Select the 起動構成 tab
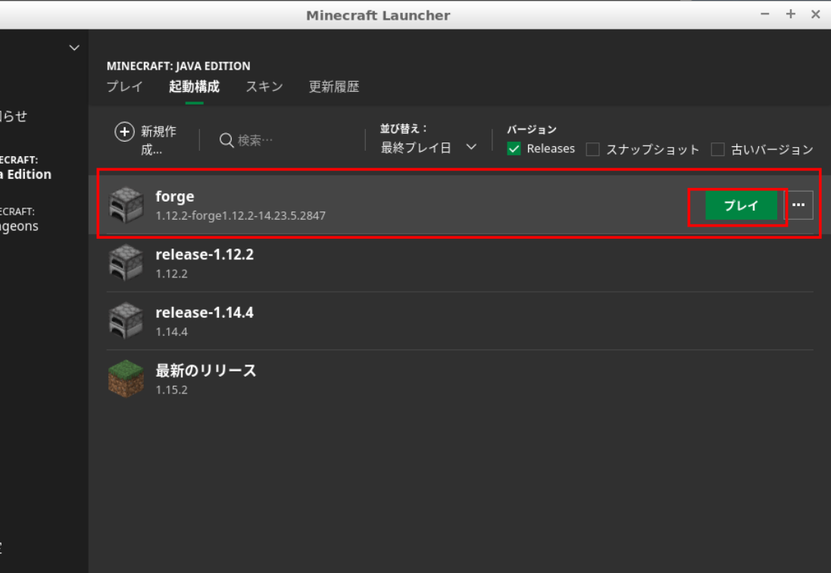Screen dimensions: 831x573 [194, 86]
